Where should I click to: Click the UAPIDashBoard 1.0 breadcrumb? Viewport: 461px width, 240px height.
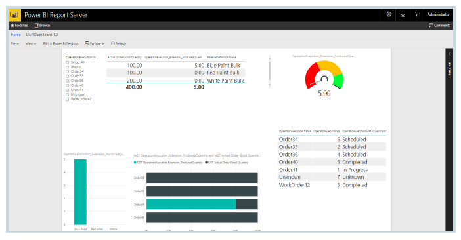tap(42, 35)
